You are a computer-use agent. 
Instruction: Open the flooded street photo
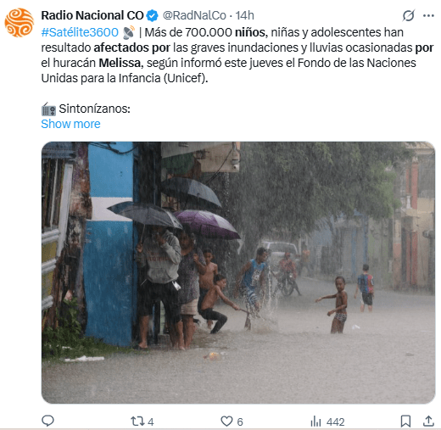click(x=238, y=272)
